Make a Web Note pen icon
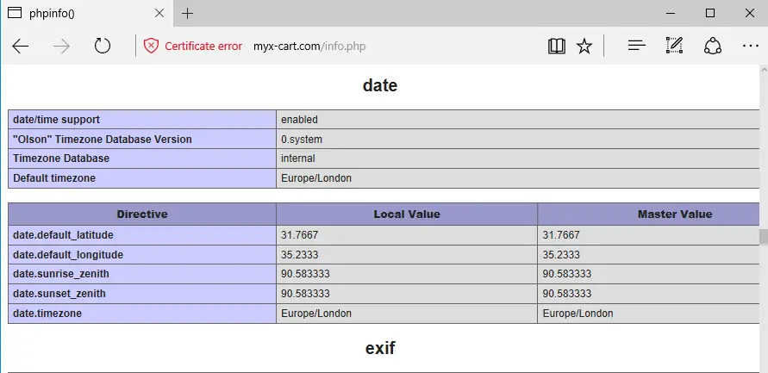Image resolution: width=768 pixels, height=373 pixels. click(x=674, y=46)
